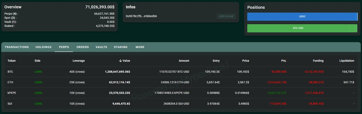Viewport: 362px width, 114px height.
Task: Click the wallet address 0x5078c2fb...e56bedb6
Action: pos(141,16)
